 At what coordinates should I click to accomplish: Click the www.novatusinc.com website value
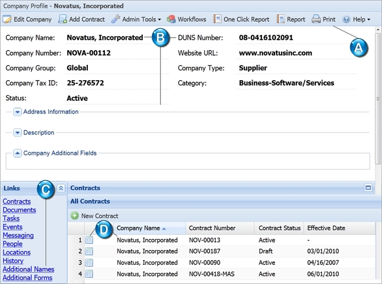[275, 53]
